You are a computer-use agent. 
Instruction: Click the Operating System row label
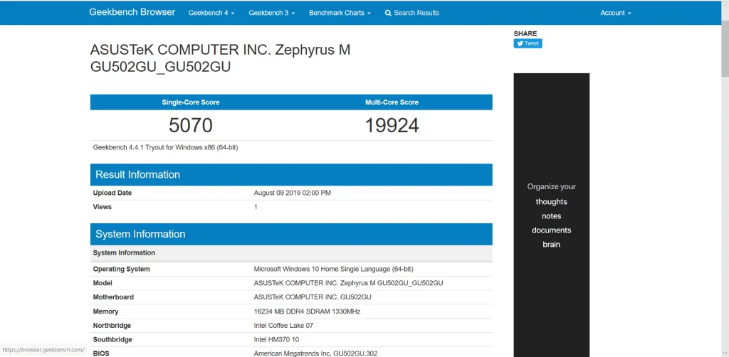coord(121,269)
